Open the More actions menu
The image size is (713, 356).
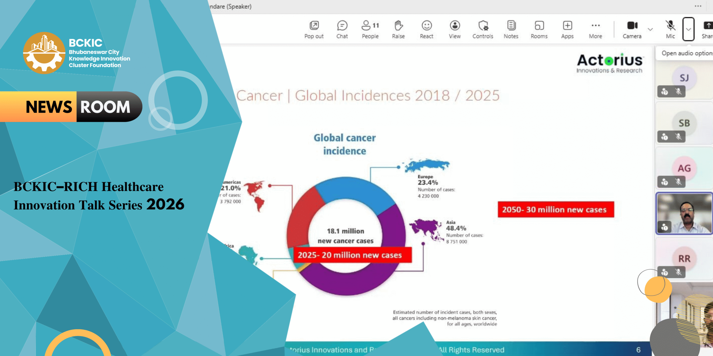point(595,29)
